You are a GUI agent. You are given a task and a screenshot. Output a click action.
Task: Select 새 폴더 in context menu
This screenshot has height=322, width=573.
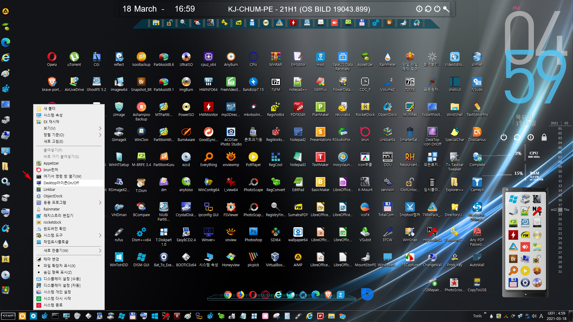point(69,109)
